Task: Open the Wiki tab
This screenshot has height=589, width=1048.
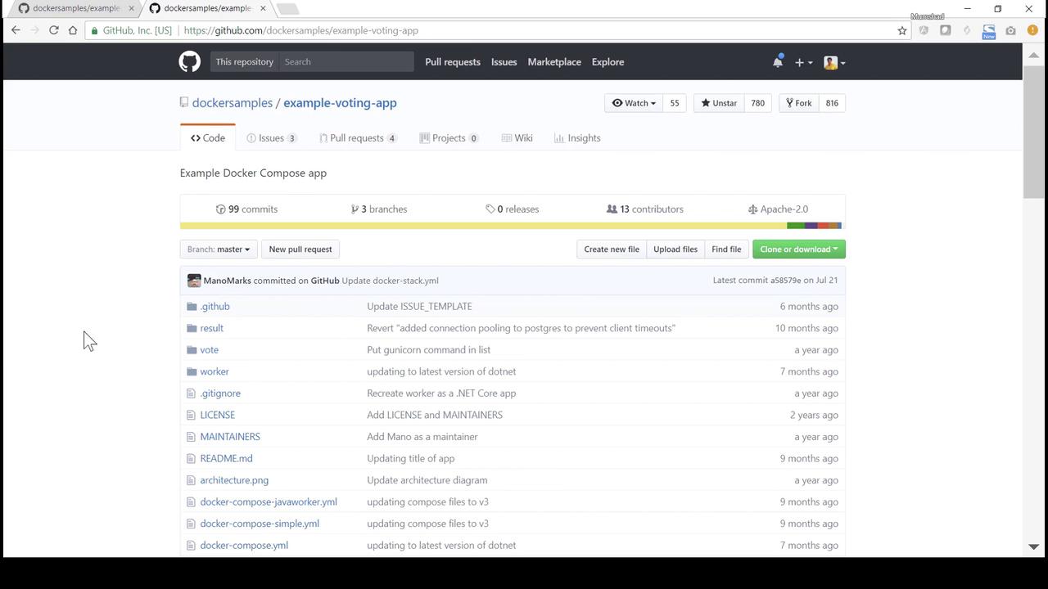Action: tap(517, 138)
